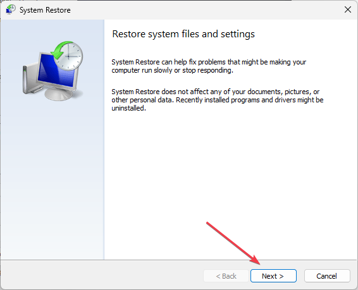Viewport: 358px width, 290px height.
Task: Click the Next button
Action: [x=273, y=276]
